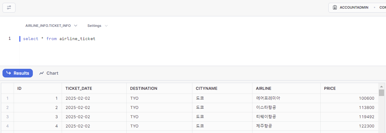The height and width of the screenshot is (133, 386).
Task: Select ID cell with value 2
Action: 37,108
